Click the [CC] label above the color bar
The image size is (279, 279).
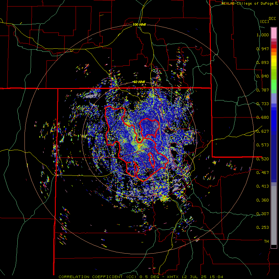coord(264,21)
